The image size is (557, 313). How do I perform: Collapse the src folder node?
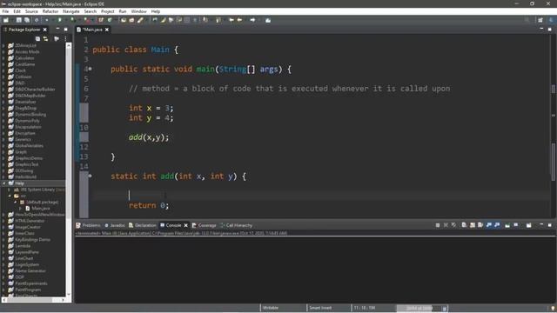(x=10, y=196)
